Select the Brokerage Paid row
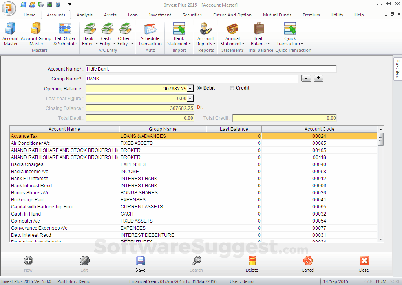402x285 pixels. pos(193,200)
